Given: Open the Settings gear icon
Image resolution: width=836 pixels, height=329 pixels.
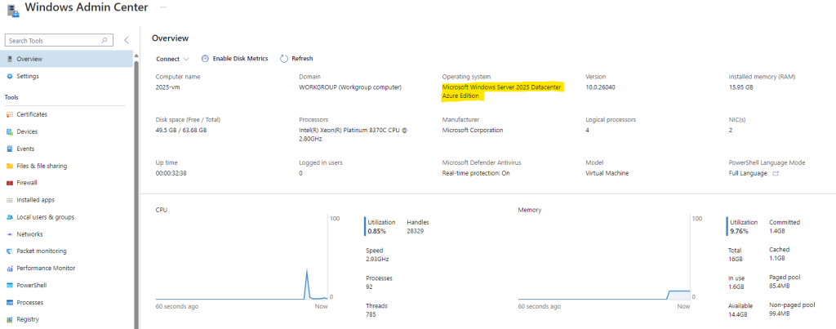Looking at the screenshot, I should [x=10, y=76].
